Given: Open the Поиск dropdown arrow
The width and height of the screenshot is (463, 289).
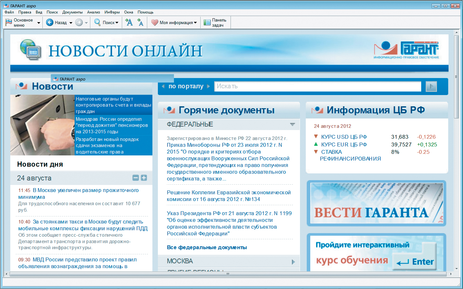Looking at the screenshot, I should (x=117, y=23).
